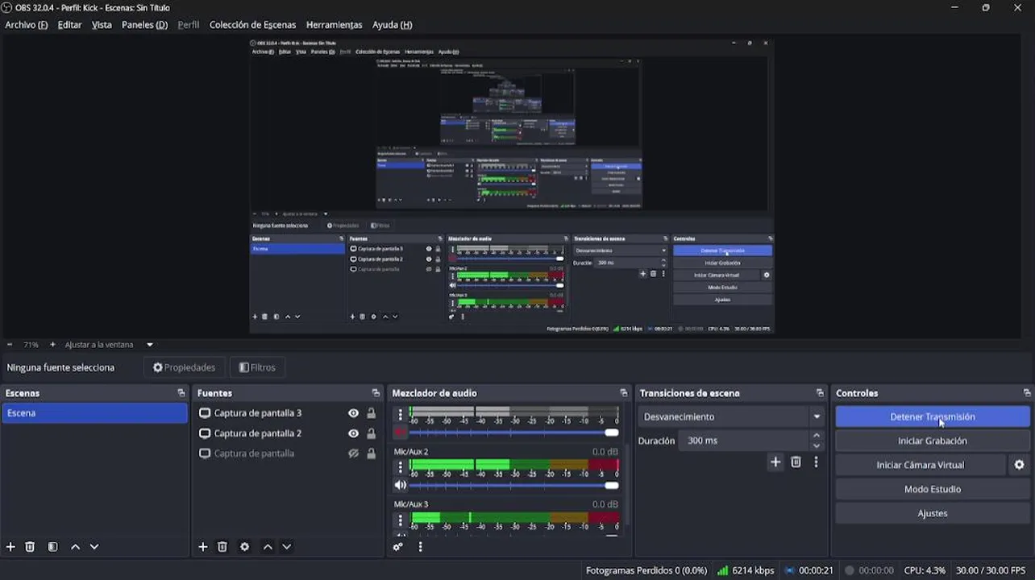Open scene filters icon in Escenas panel
This screenshot has width=1035, height=580.
click(52, 547)
